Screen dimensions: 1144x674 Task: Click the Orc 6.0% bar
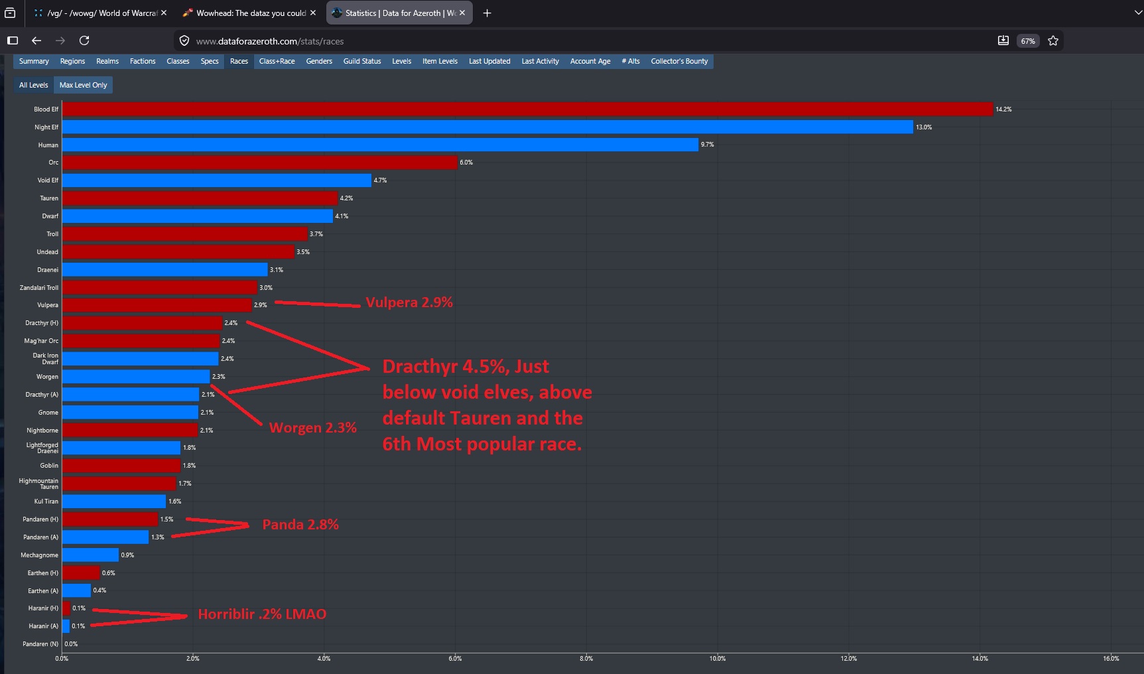tap(260, 163)
